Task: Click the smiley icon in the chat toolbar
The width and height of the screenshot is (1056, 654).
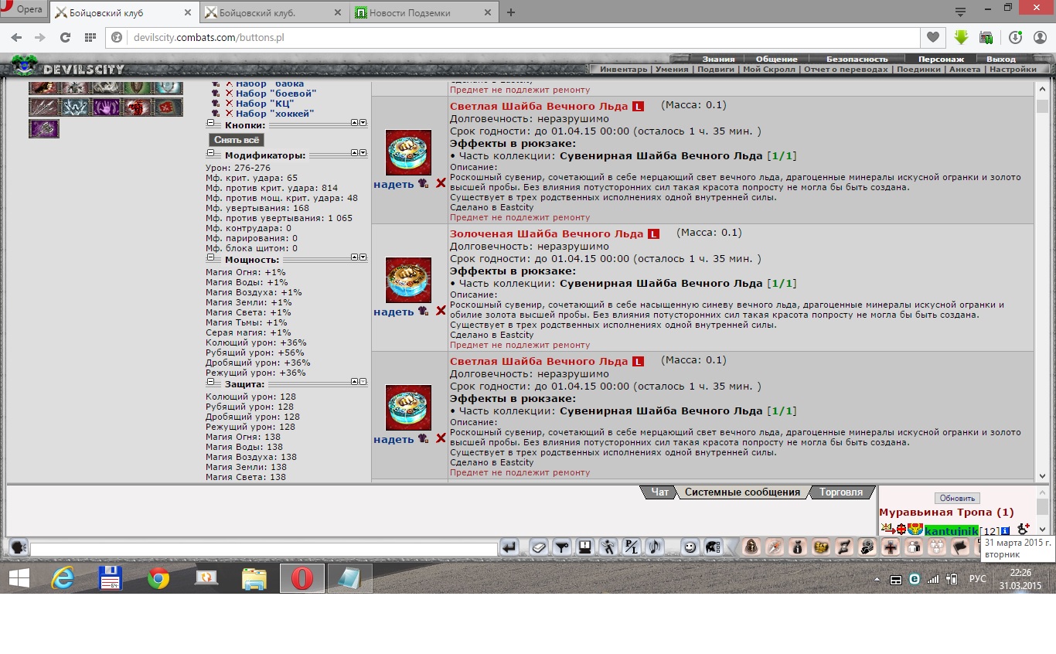Action: point(690,547)
